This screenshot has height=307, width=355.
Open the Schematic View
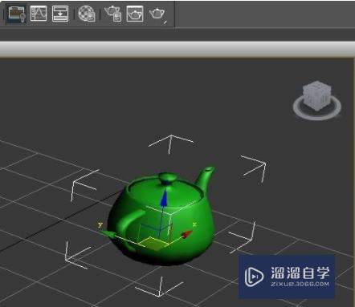tap(60, 14)
